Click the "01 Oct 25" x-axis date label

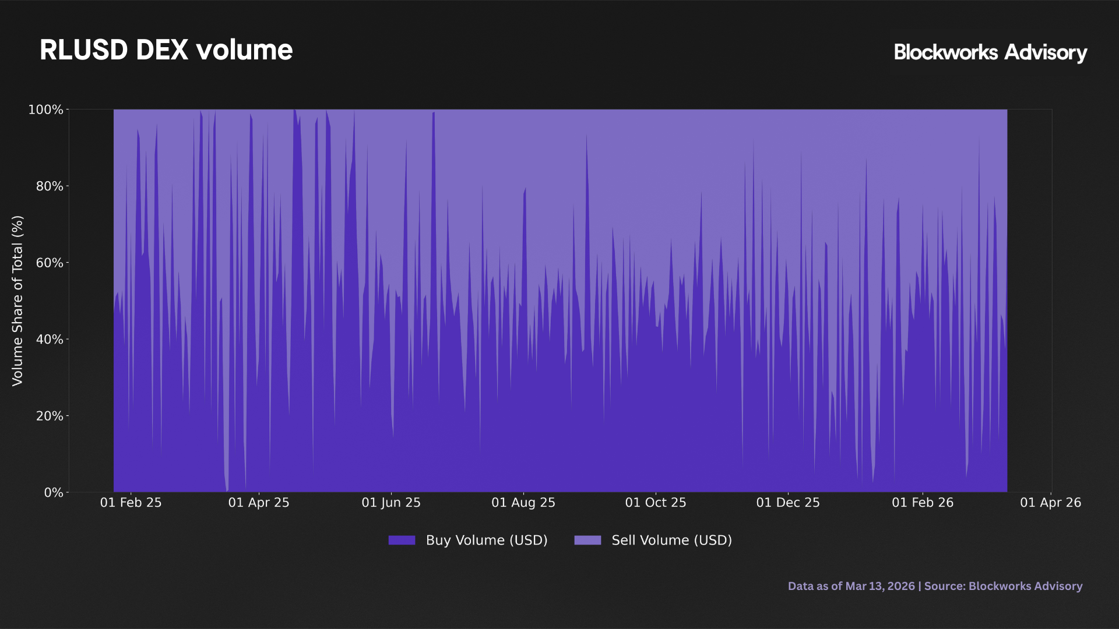(x=656, y=503)
